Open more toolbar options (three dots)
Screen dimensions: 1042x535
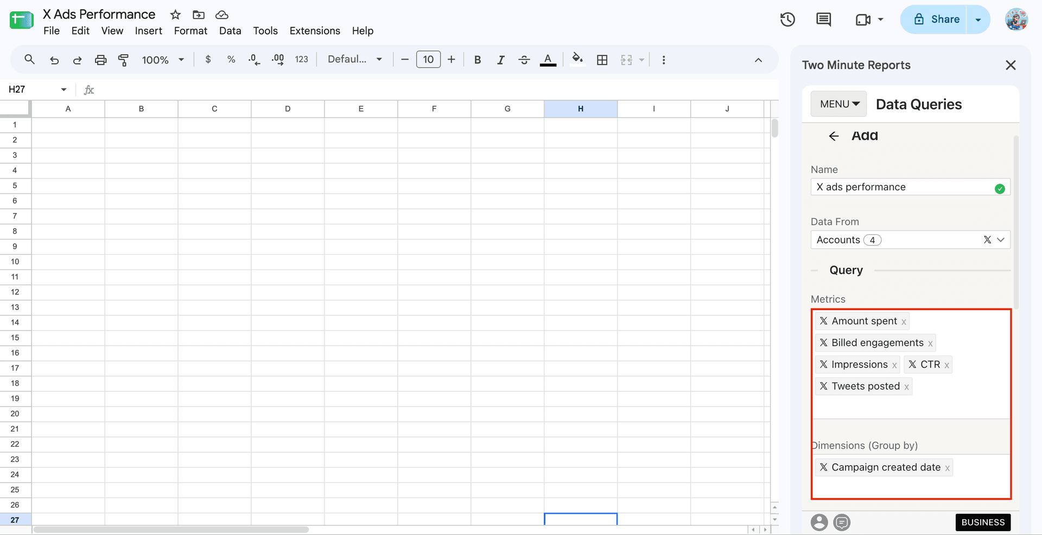tap(663, 60)
